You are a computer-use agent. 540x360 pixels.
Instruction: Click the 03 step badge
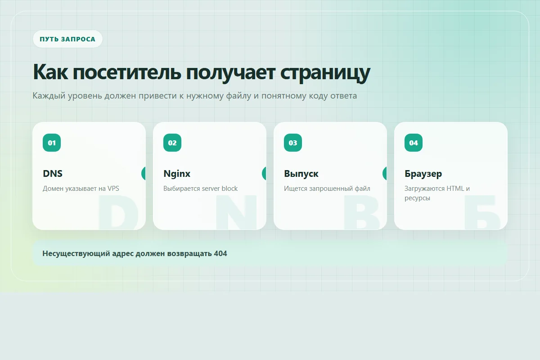pyautogui.click(x=293, y=143)
